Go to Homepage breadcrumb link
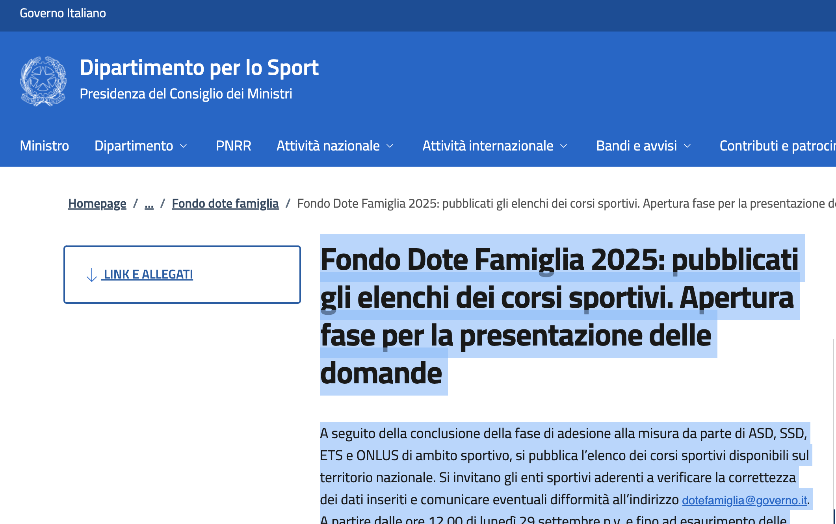This screenshot has height=524, width=836. [97, 203]
